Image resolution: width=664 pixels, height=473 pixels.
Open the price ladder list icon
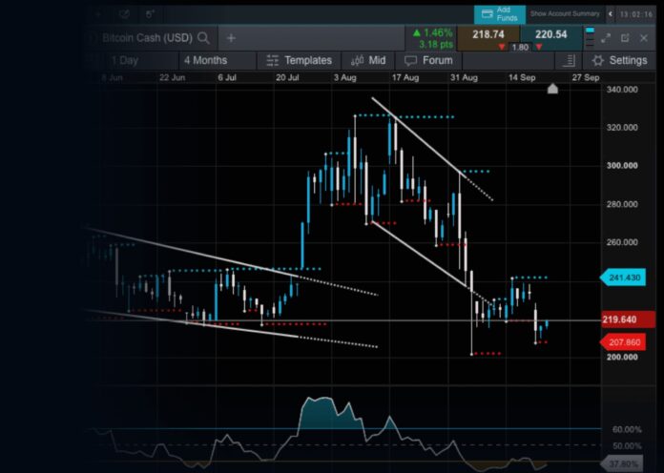(x=569, y=60)
